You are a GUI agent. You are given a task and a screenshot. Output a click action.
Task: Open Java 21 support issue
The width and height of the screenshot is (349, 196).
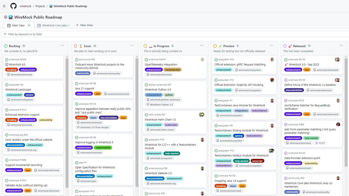point(85,89)
